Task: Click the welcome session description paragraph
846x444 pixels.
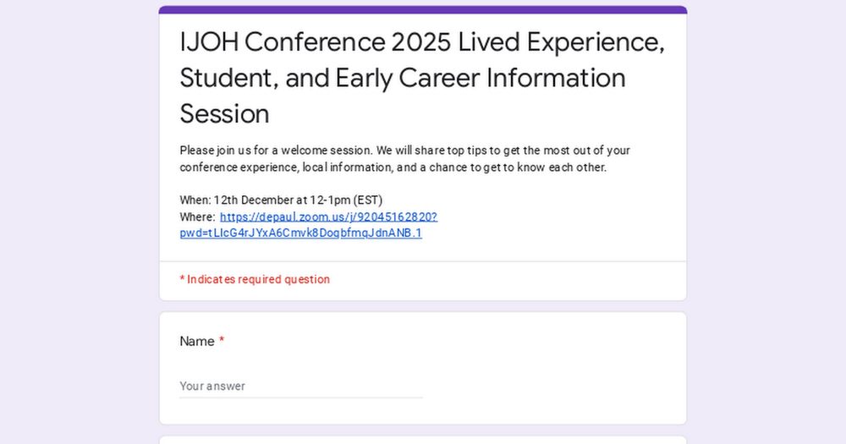Action: point(404,159)
